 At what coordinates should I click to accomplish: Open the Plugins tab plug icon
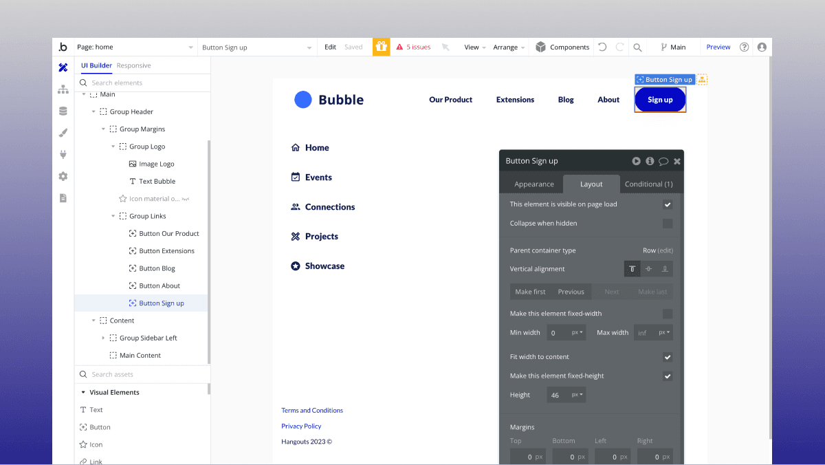click(63, 154)
